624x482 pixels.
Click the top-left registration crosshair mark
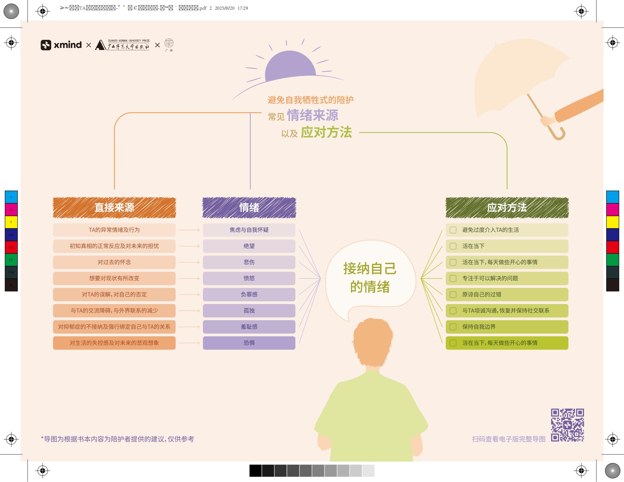click(x=42, y=11)
